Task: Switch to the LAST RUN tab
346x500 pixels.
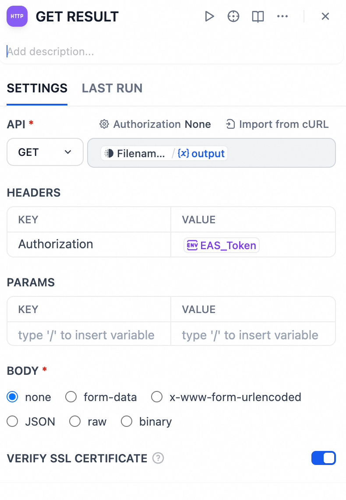Action: [x=112, y=88]
